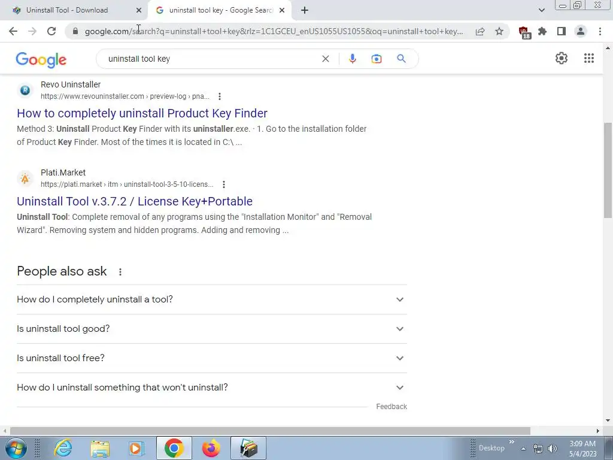Clear the Google search box text
Image resolution: width=613 pixels, height=460 pixels.
point(325,59)
